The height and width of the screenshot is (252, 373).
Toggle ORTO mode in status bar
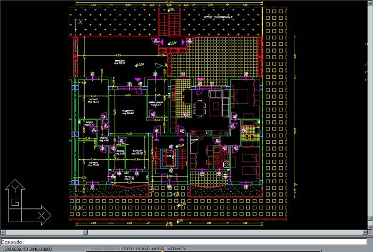coord(128,249)
